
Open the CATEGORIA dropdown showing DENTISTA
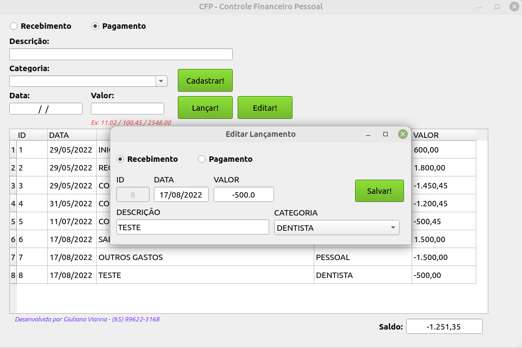(x=393, y=227)
